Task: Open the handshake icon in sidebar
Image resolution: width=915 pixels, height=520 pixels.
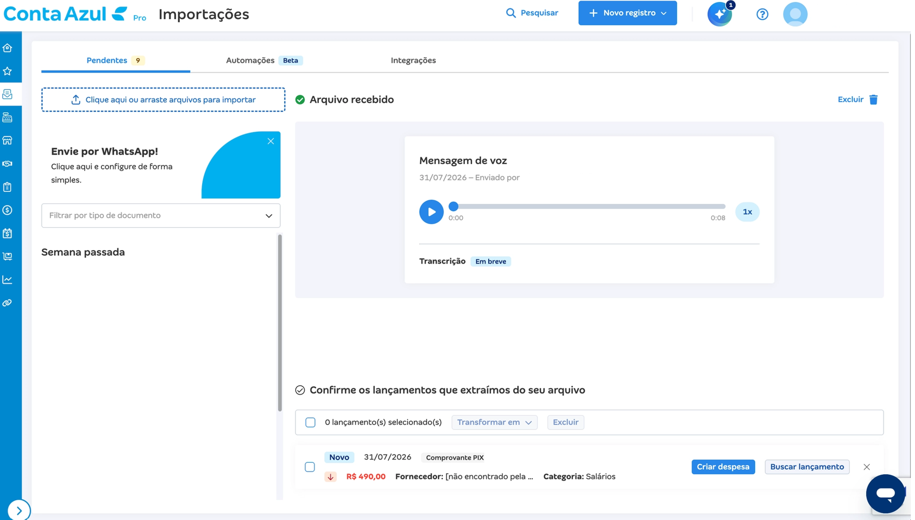Action: (8, 164)
